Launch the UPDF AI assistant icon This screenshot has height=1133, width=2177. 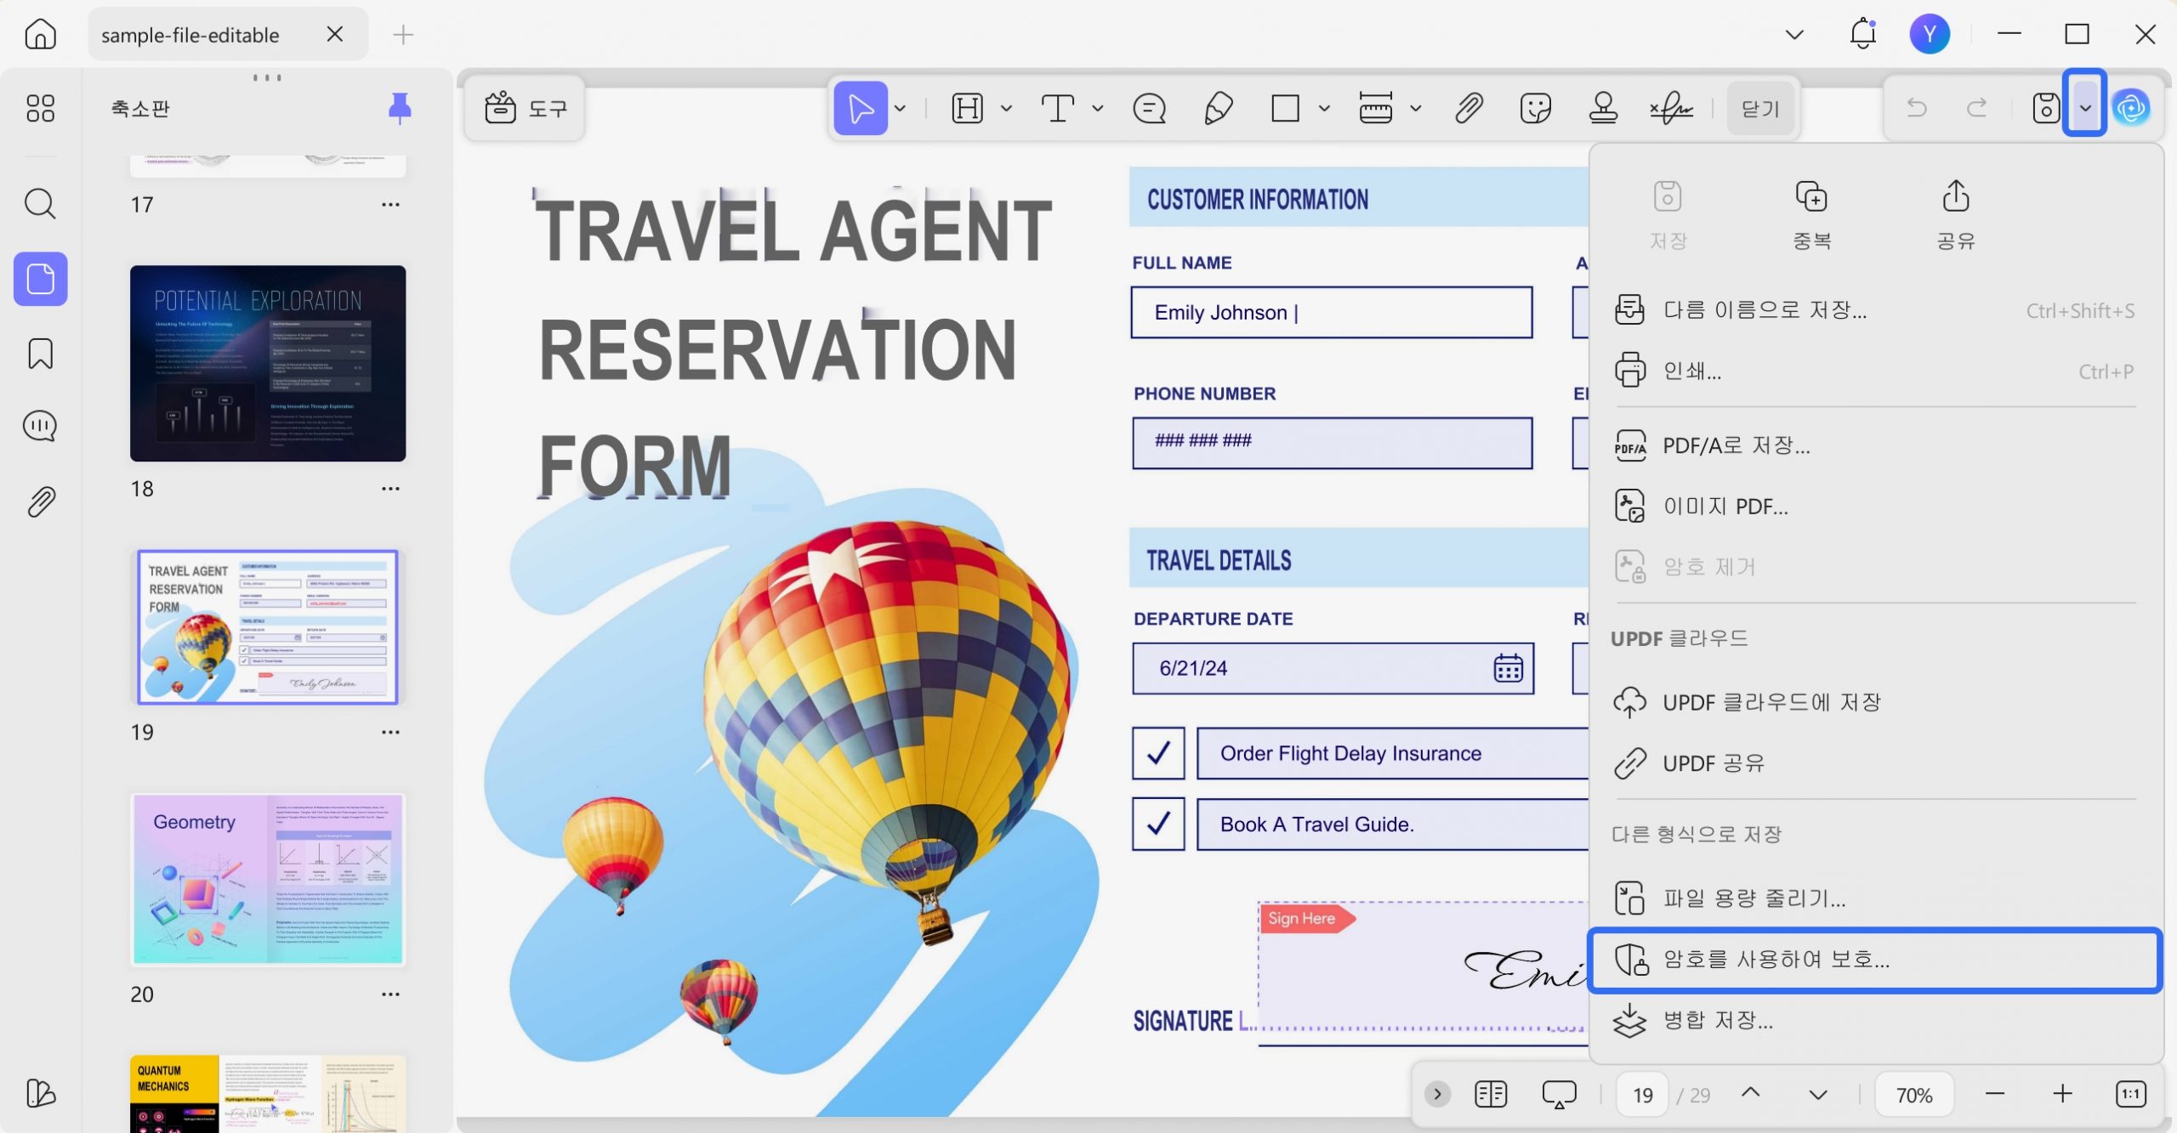pos(2131,108)
